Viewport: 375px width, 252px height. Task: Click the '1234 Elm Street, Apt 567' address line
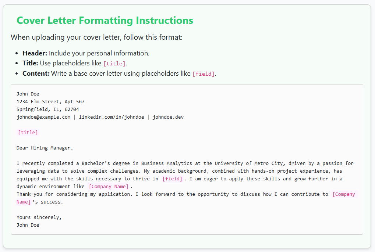click(x=50, y=102)
